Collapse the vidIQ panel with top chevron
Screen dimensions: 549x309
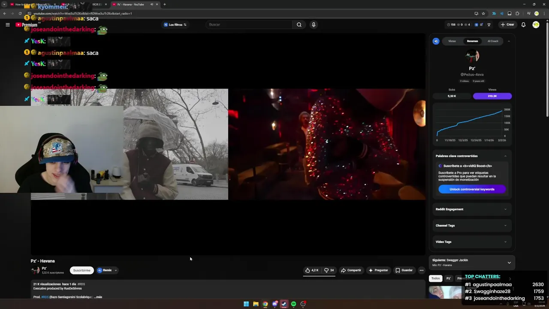tap(509, 41)
